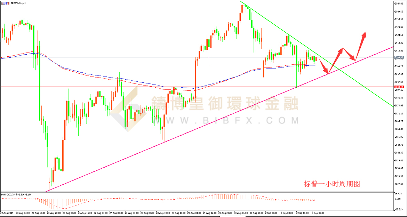Click the gray 2909.39 current price tag

399,57
